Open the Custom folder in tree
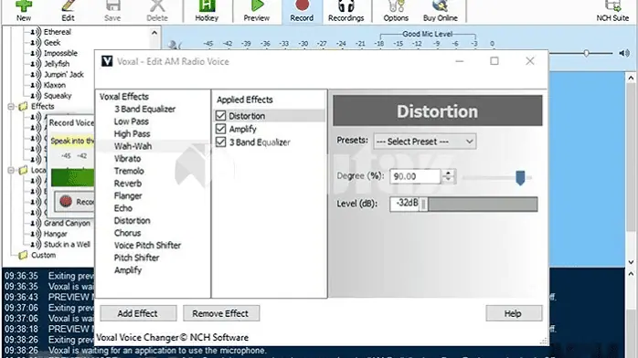The width and height of the screenshot is (638, 358). pos(43,255)
